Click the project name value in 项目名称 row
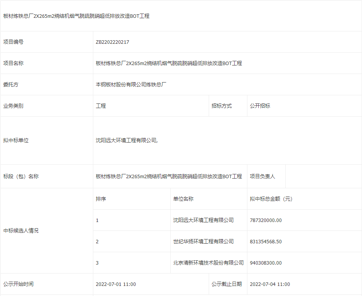 [x=169, y=63]
